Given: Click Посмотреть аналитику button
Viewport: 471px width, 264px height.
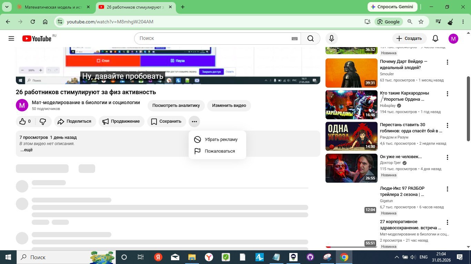Looking at the screenshot, I should point(176,106).
